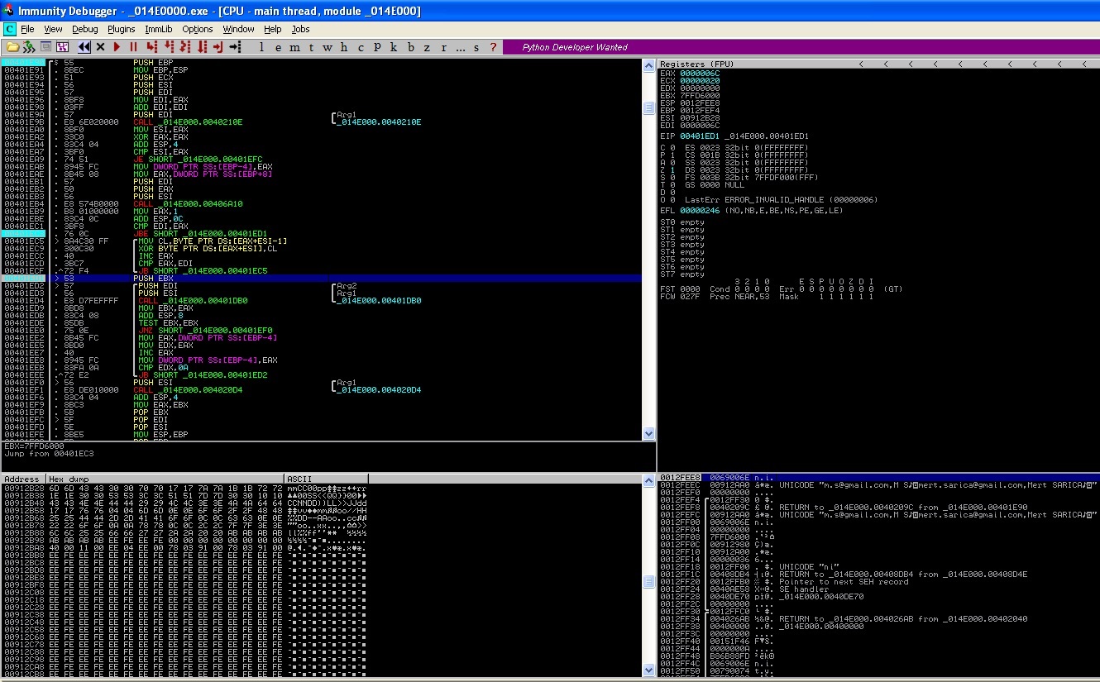This screenshot has width=1100, height=682.
Task: Click the Execute till return icon
Action: pyautogui.click(x=218, y=47)
